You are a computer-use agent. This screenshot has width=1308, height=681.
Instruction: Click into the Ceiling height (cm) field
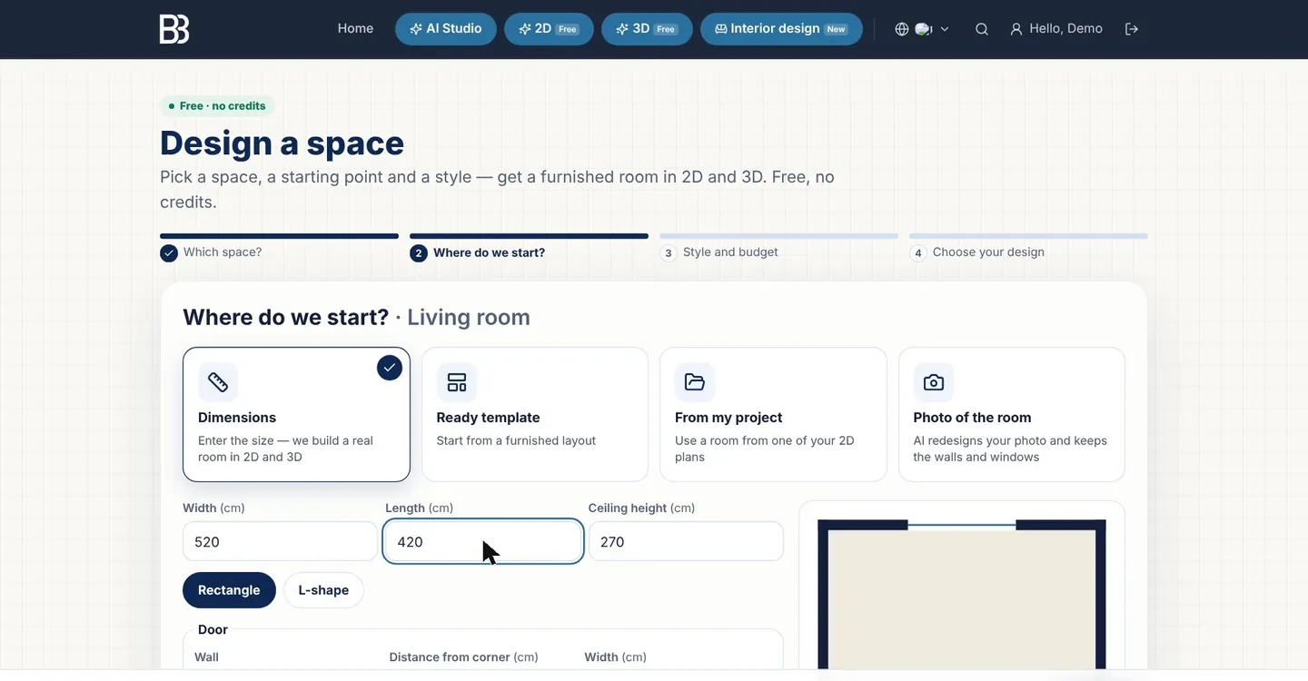(x=686, y=542)
